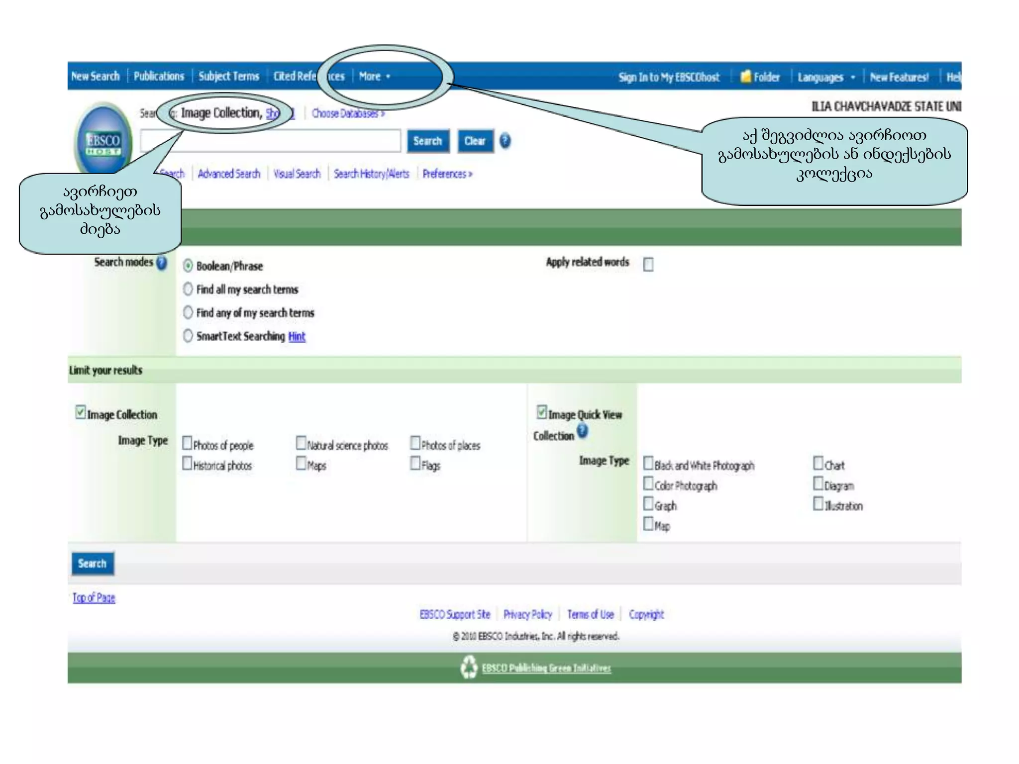The height and width of the screenshot is (764, 1019).
Task: Click help icon next to Clear button
Action: click(505, 141)
